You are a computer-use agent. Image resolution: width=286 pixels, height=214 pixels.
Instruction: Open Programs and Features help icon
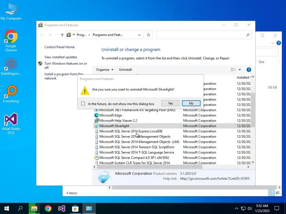pos(249,70)
